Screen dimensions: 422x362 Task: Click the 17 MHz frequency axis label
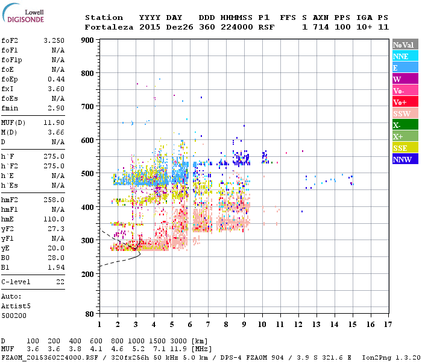click(388, 325)
